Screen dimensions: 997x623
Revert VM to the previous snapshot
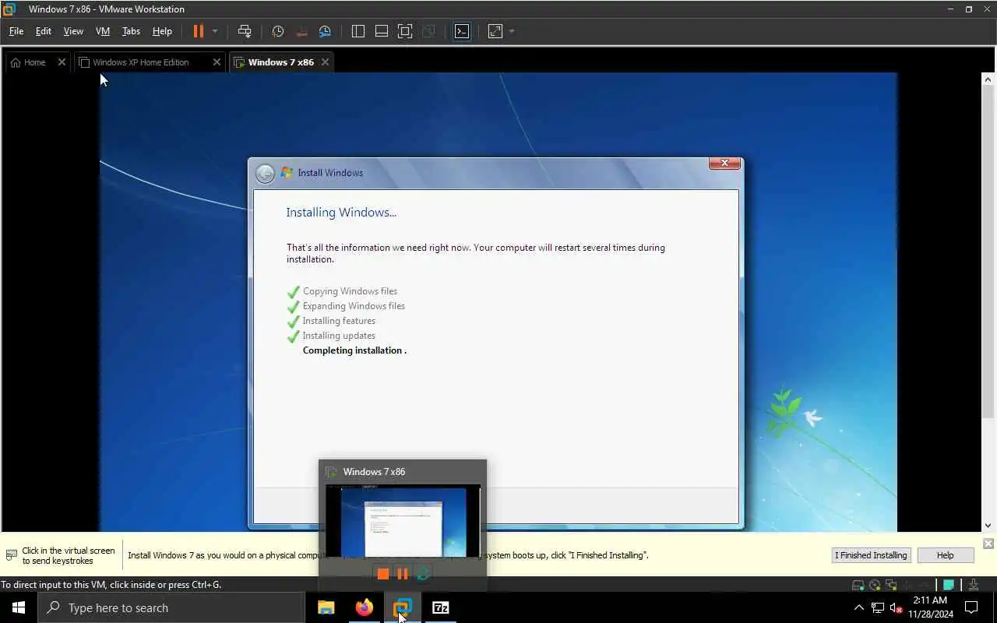click(301, 31)
